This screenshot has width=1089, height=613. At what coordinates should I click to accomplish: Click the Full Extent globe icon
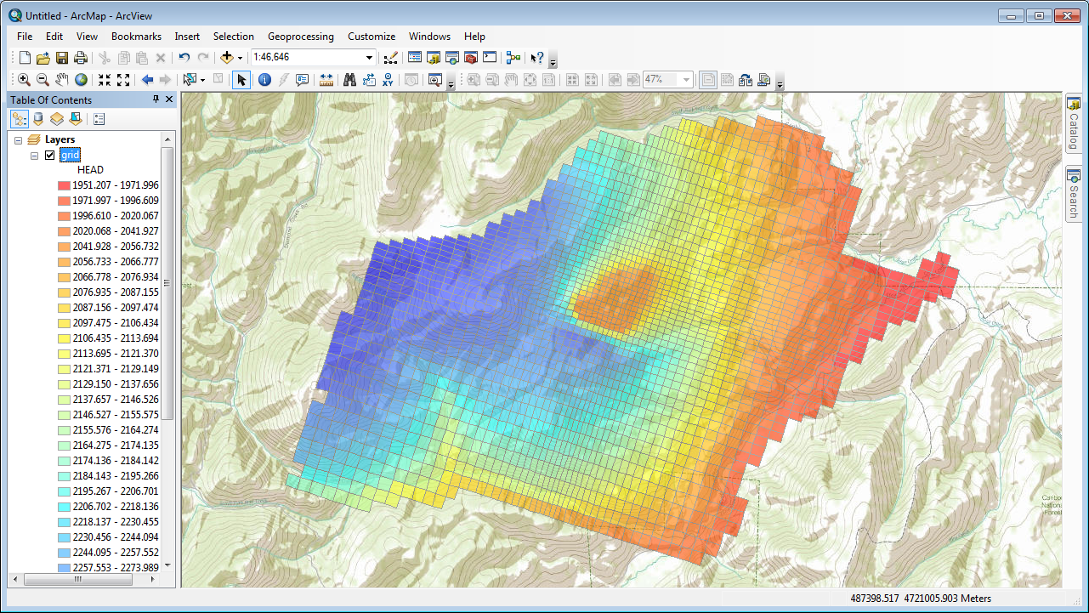(81, 80)
